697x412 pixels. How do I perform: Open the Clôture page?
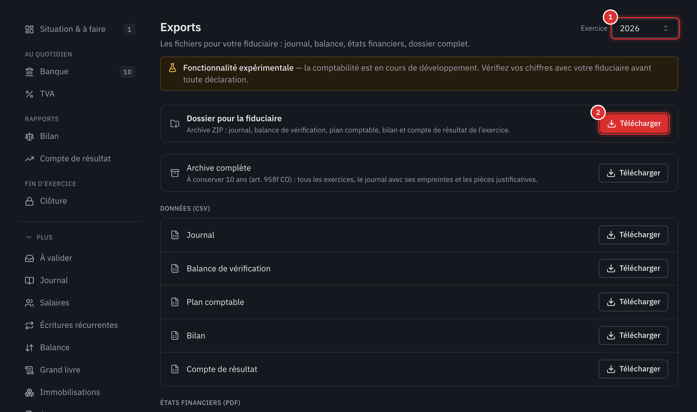tap(80, 201)
